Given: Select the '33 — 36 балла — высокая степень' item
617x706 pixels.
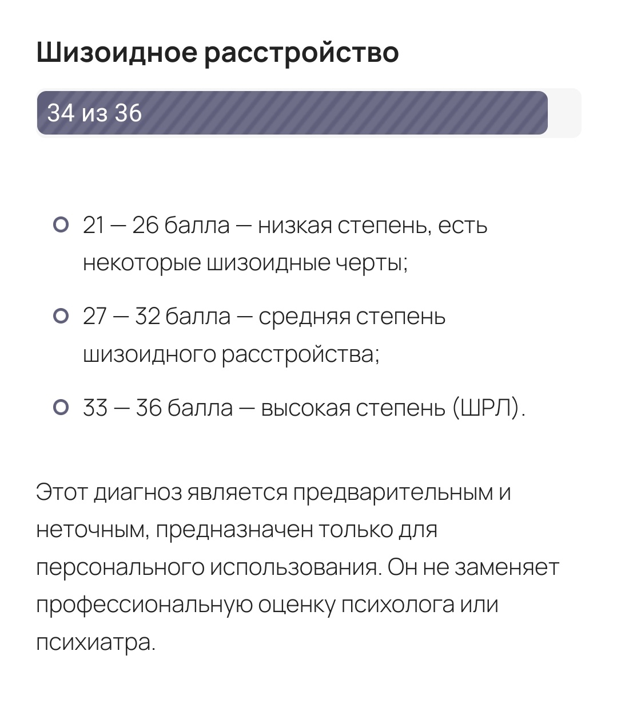Looking at the screenshot, I should (304, 408).
